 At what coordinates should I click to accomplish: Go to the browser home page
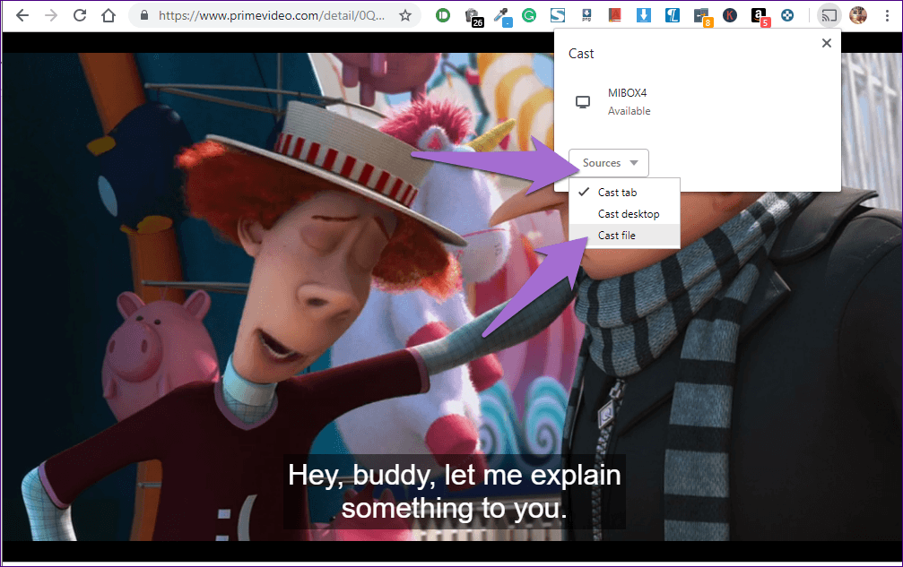[x=109, y=15]
